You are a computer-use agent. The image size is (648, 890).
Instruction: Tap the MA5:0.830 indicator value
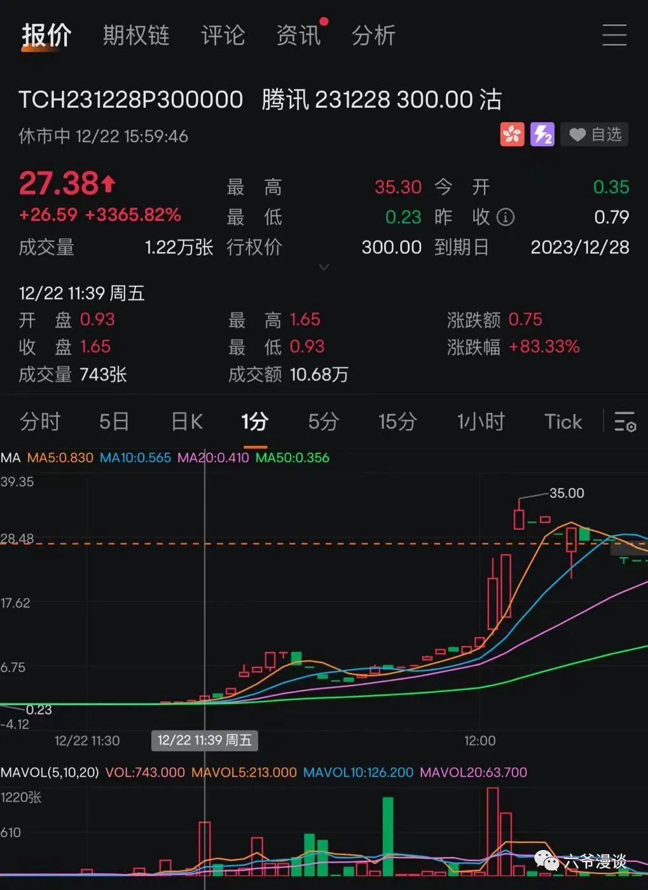(x=60, y=458)
